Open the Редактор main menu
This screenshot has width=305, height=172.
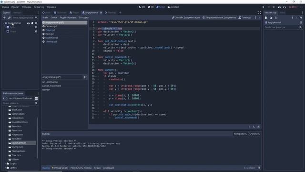click(39, 7)
